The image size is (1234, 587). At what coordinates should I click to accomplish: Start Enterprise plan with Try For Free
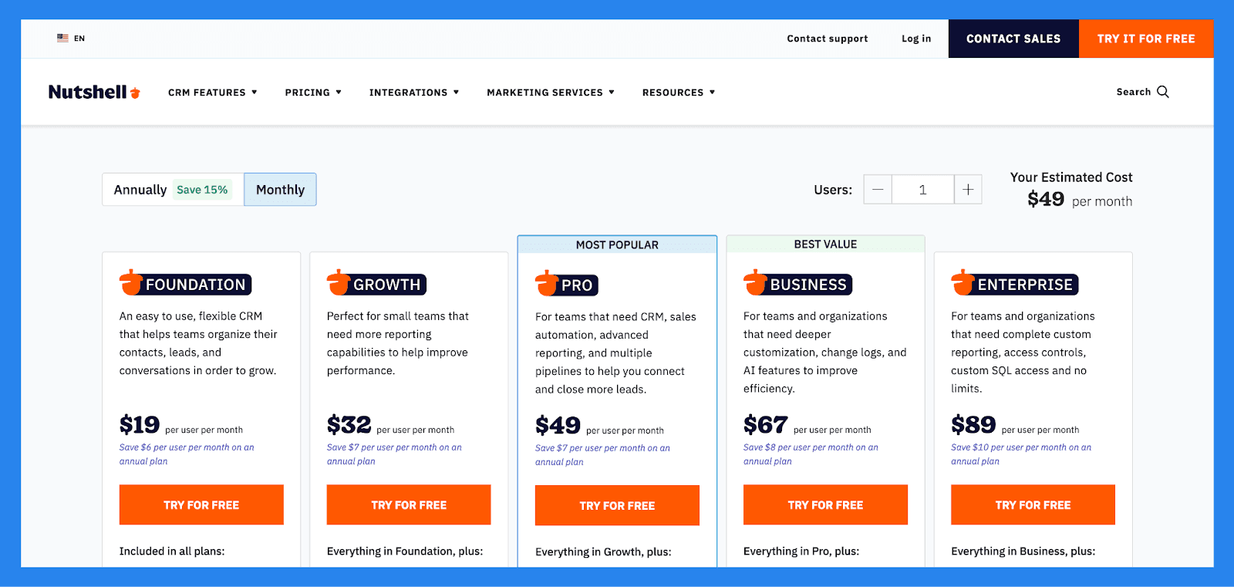point(1033,504)
